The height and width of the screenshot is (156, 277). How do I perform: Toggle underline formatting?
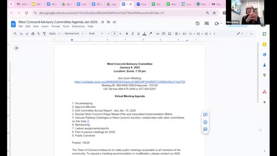pos(138,34)
